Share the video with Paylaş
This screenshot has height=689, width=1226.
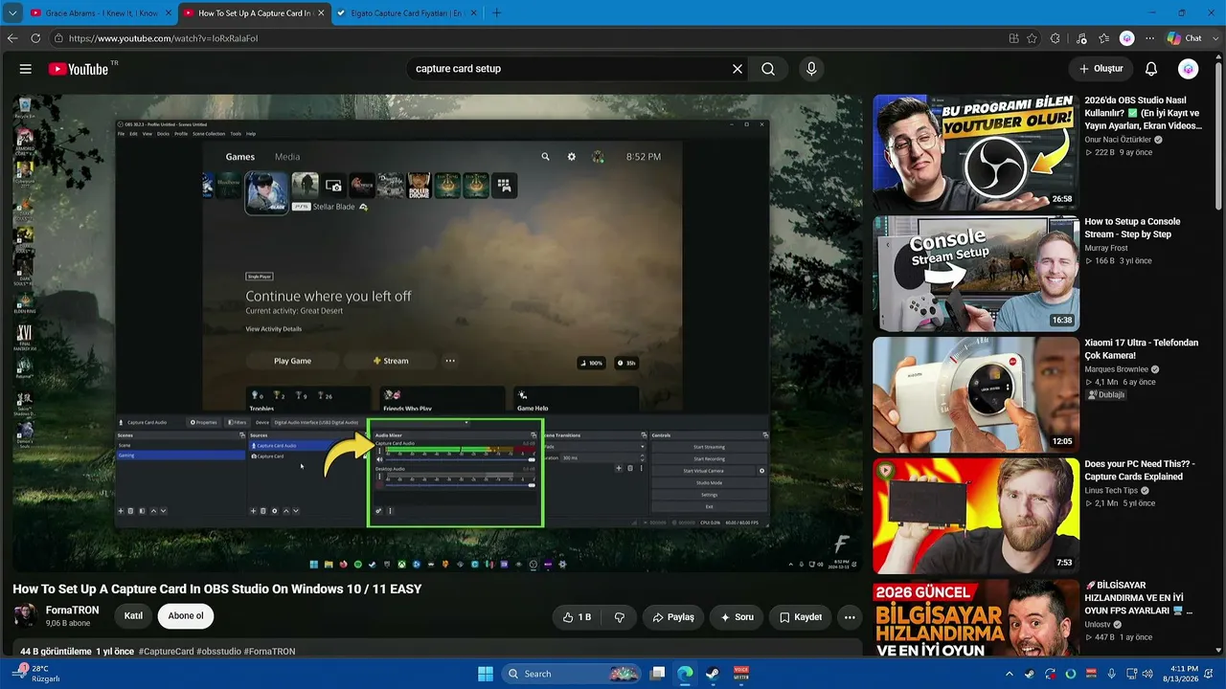(x=673, y=617)
